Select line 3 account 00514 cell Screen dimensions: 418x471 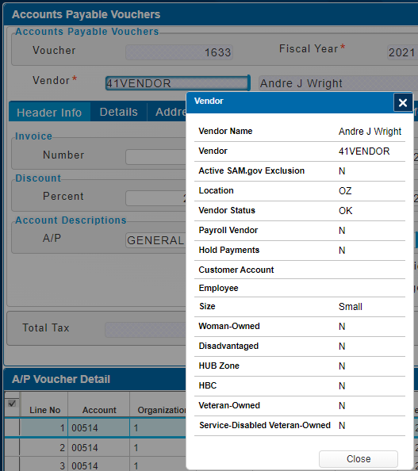(99, 465)
